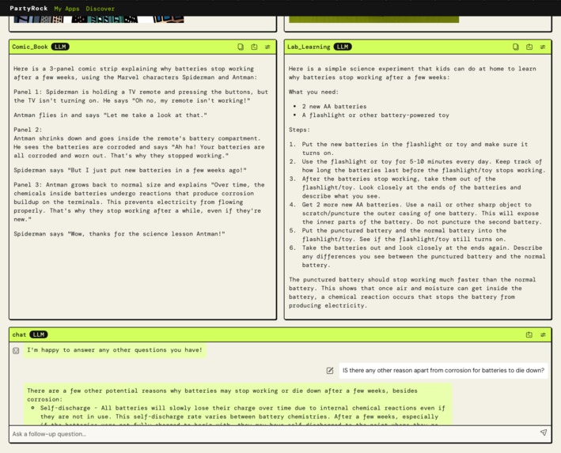The height and width of the screenshot is (453, 561).
Task: Click the LLM badge next to Lab_Learning
Action: point(343,47)
